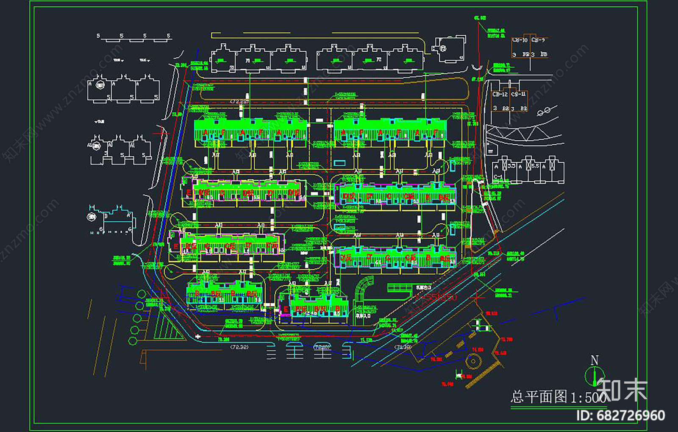
Task: Select the CB-10 building label
Action: (x=520, y=40)
